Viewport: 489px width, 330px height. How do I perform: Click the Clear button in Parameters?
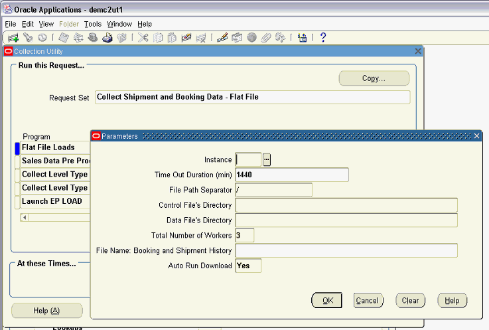[x=411, y=300]
